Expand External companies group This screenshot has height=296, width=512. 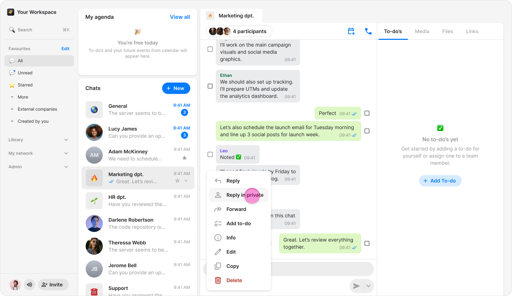click(12, 109)
